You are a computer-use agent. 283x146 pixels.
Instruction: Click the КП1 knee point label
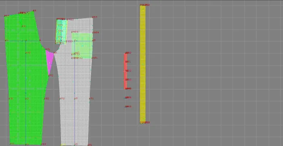91,99
